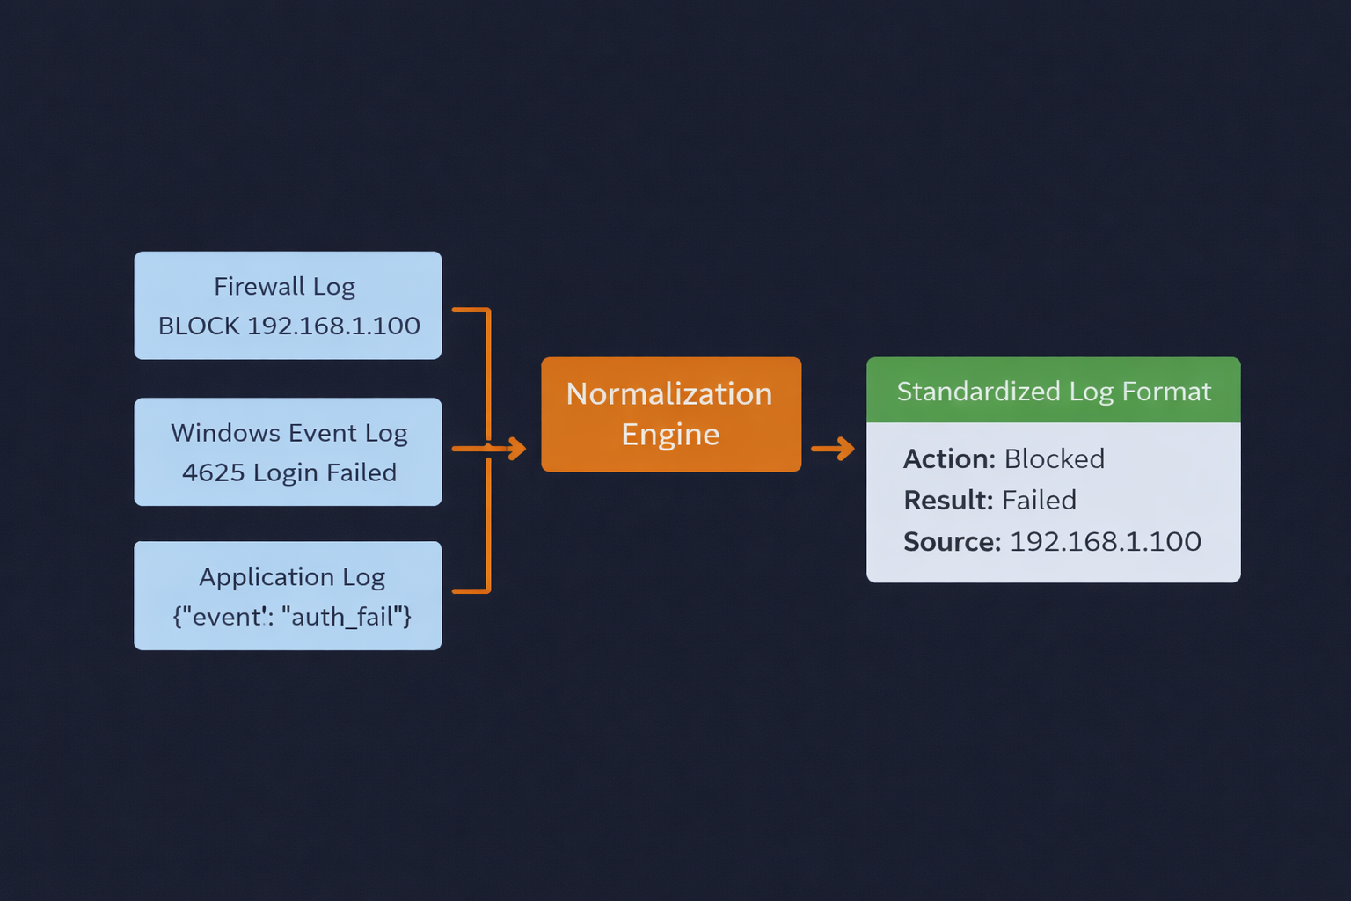Select the Firewall Log title text

(284, 287)
